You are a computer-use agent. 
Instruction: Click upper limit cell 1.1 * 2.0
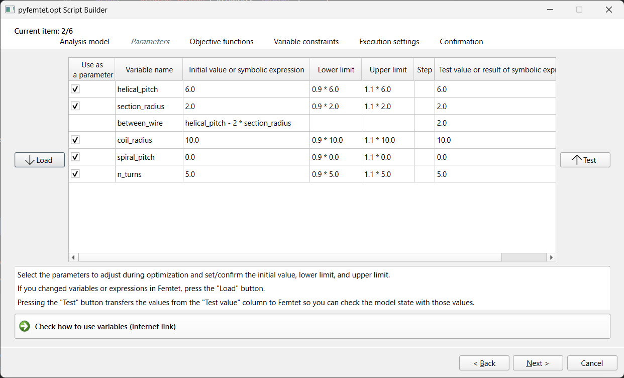tap(388, 106)
